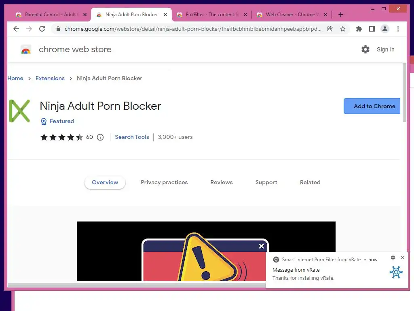Screen dimensions: 414x311
Task: Close the FoxFilter tab
Action: pos(245,15)
